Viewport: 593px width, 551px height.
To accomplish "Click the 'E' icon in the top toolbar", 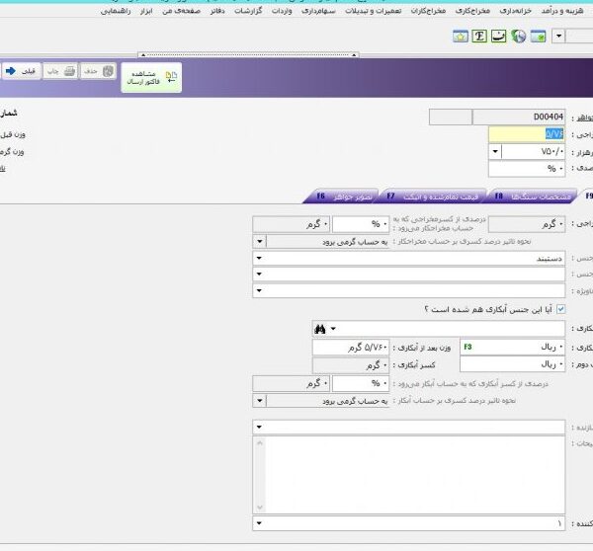I will pyautogui.click(x=480, y=37).
